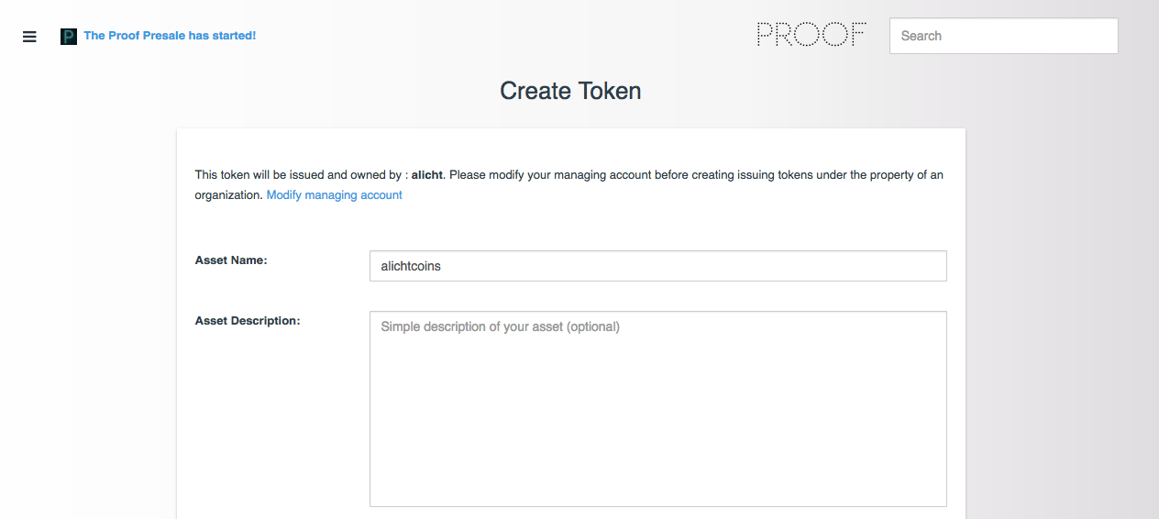This screenshot has width=1159, height=519.
Task: Click the 'Create Token' page heading
Action: 570,91
